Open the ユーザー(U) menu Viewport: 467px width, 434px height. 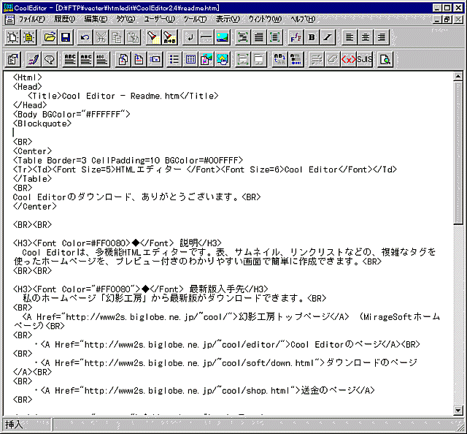click(159, 20)
